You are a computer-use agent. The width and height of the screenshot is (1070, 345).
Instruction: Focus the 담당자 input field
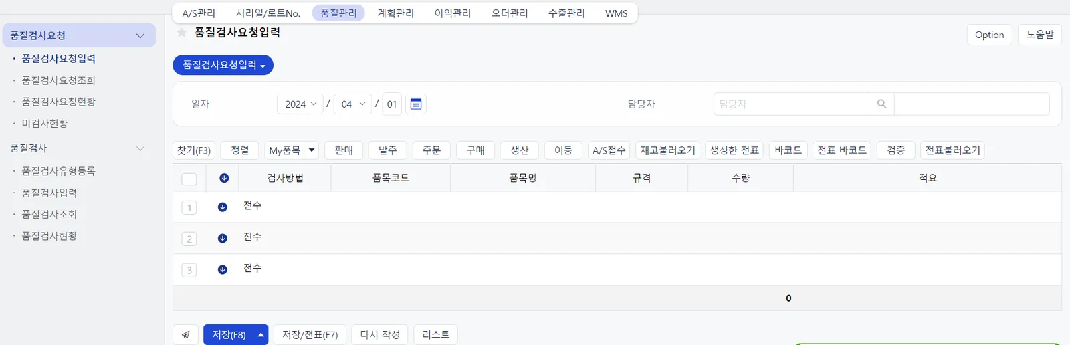click(791, 104)
